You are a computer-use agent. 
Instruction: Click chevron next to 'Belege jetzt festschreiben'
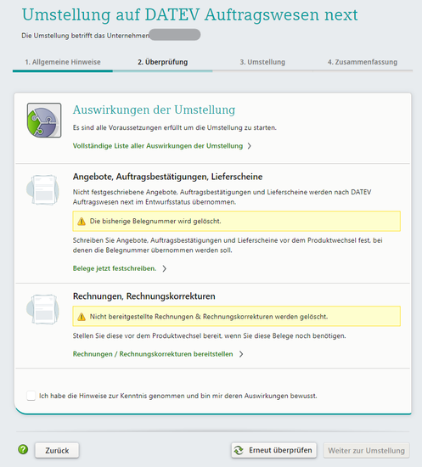pyautogui.click(x=165, y=268)
